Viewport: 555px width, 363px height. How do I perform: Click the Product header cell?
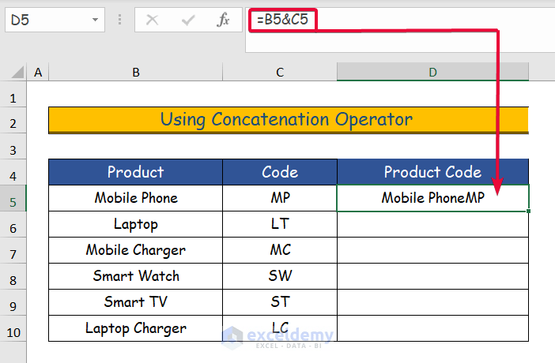(x=135, y=172)
